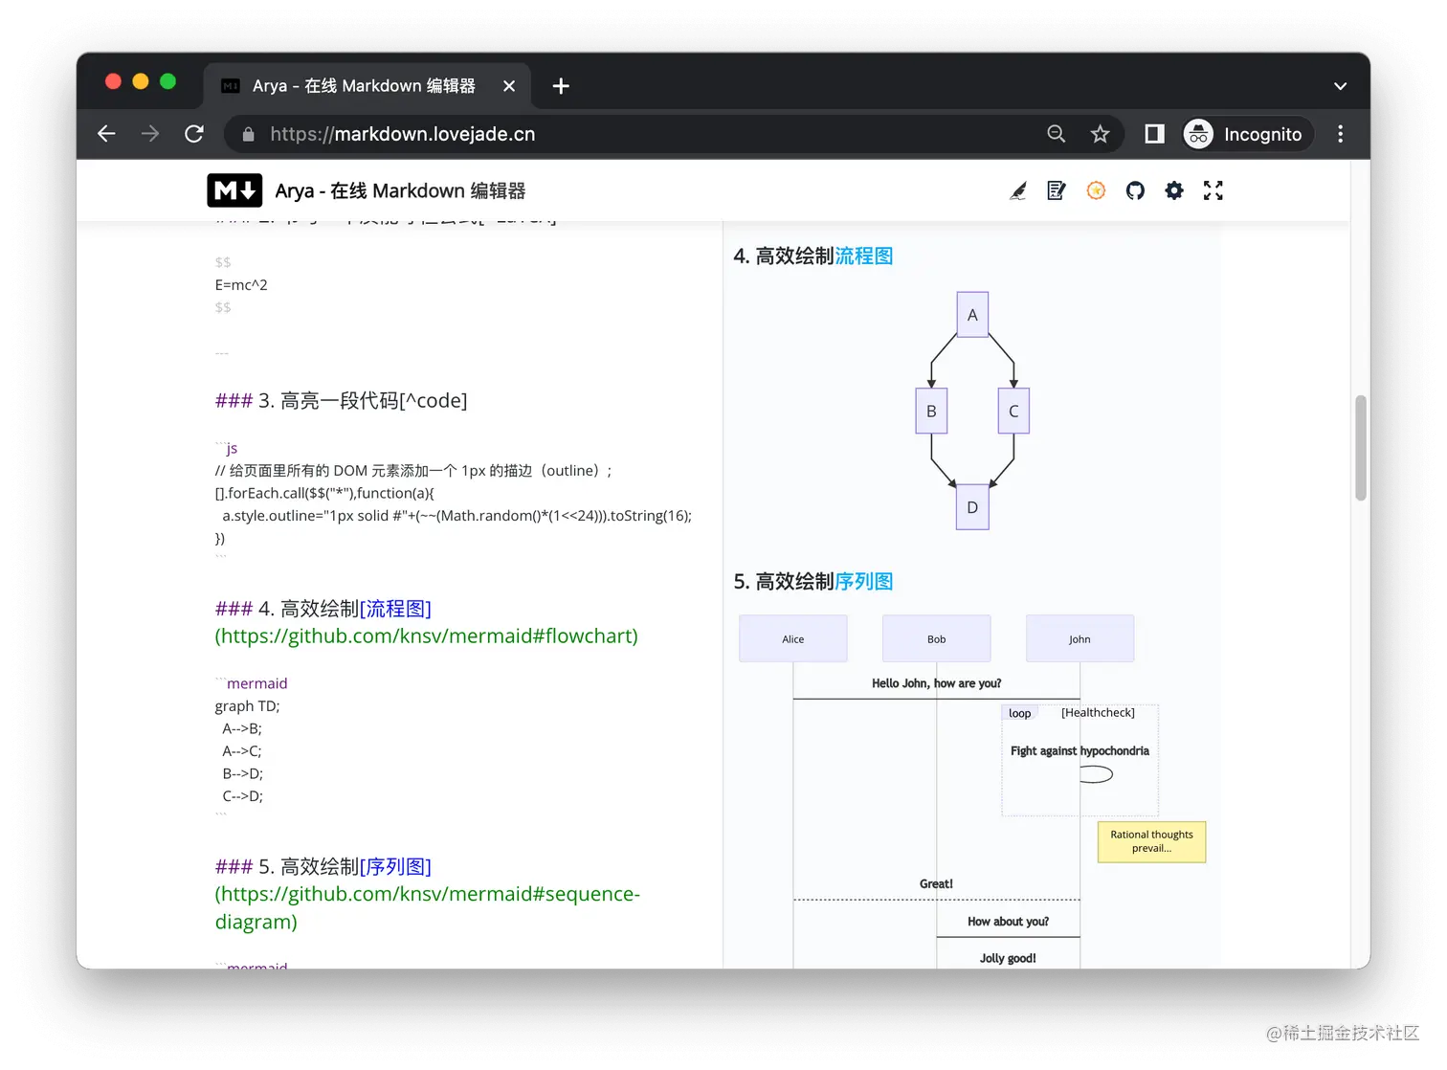Open Chrome's three-dot menu

pyautogui.click(x=1340, y=133)
